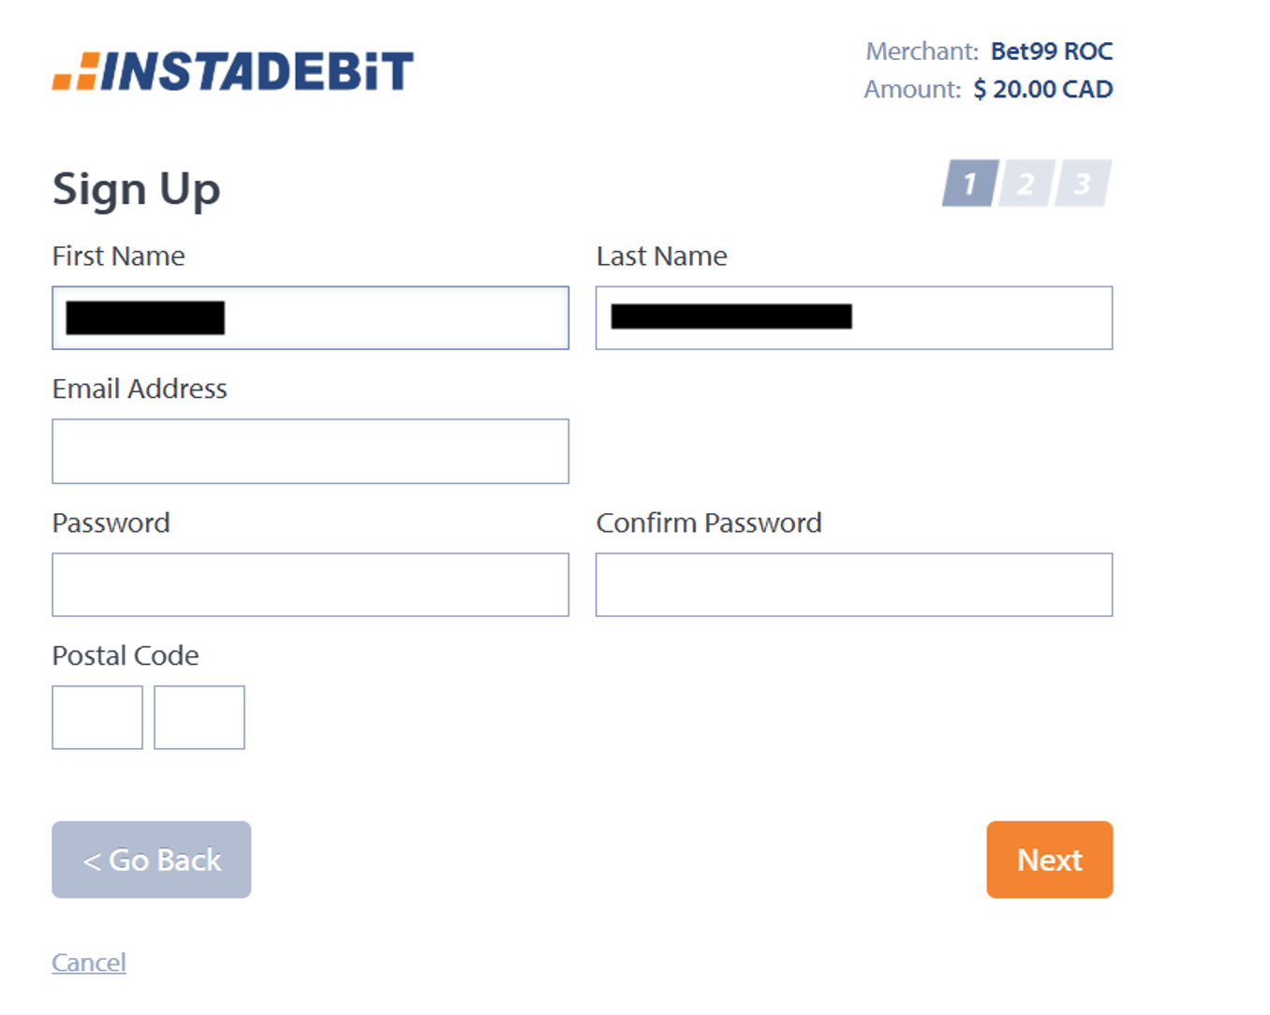Select step 3 progress indicator
Viewport: 1270px width, 1015px height.
[x=1083, y=184]
